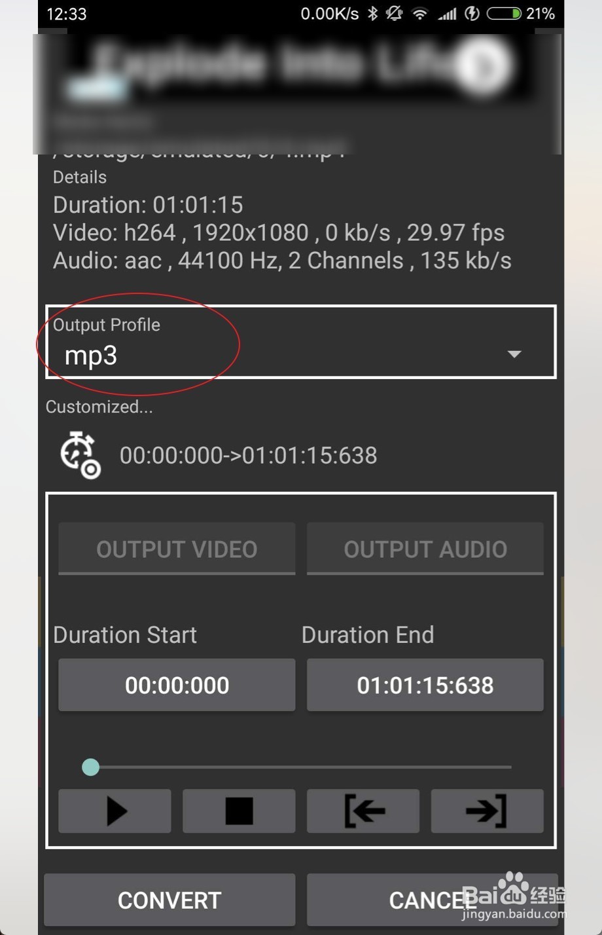Screen dimensions: 602x935
Task: Tap the blurred play circle at top
Action: (x=482, y=65)
